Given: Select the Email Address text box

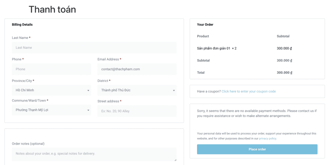Looking at the screenshot, I should 137,69.
